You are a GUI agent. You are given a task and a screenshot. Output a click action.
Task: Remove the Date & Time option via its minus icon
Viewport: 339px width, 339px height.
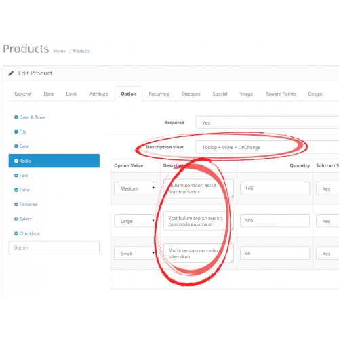pos(16,117)
